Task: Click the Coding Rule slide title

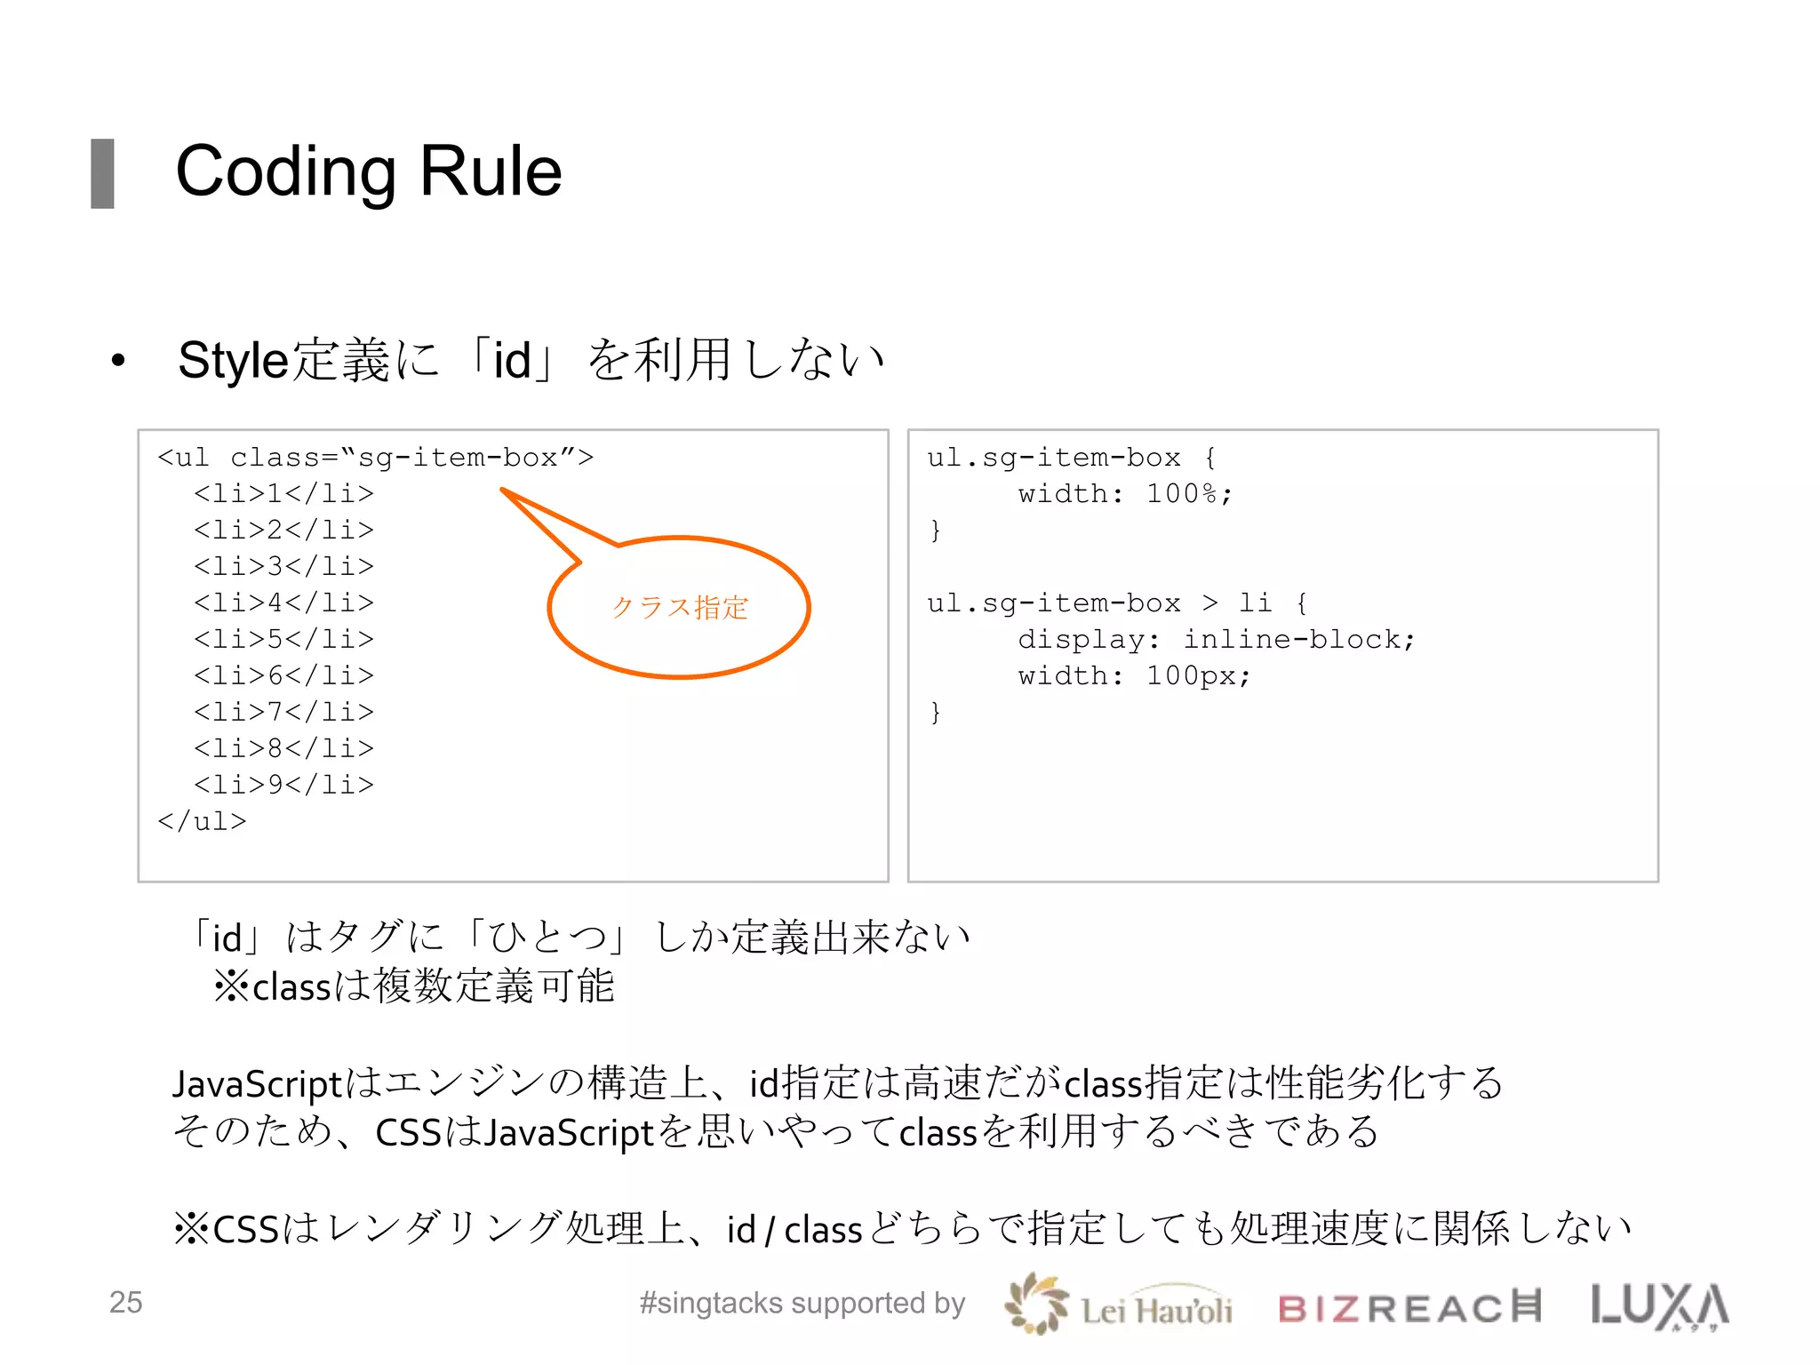Action: coord(369,172)
